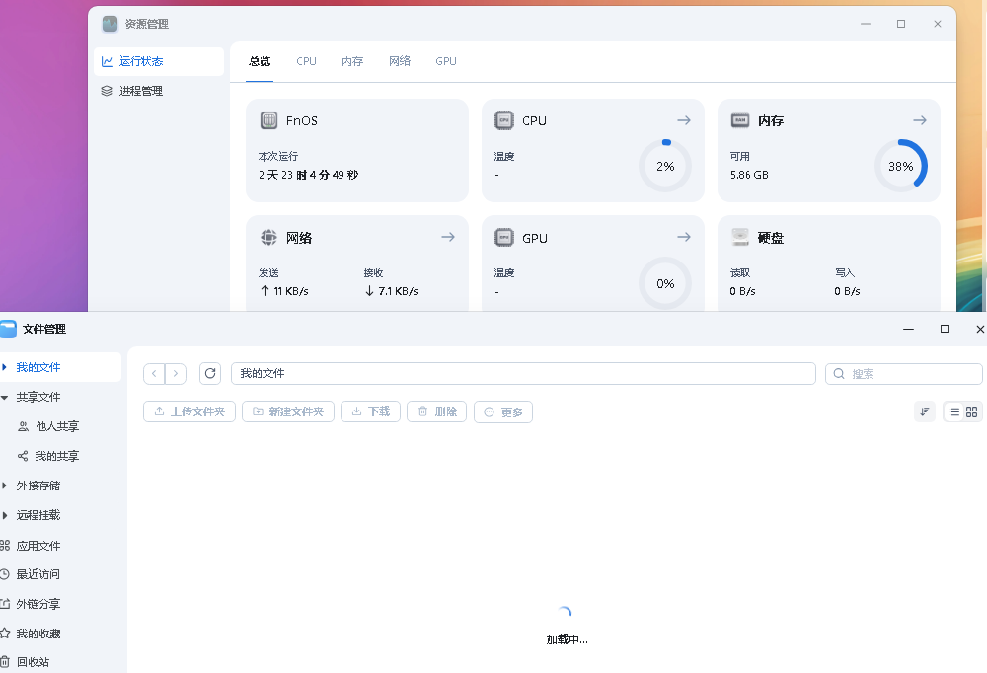Viewport: 987px width, 673px height.
Task: Switch to the GPU tab
Action: [x=446, y=62]
